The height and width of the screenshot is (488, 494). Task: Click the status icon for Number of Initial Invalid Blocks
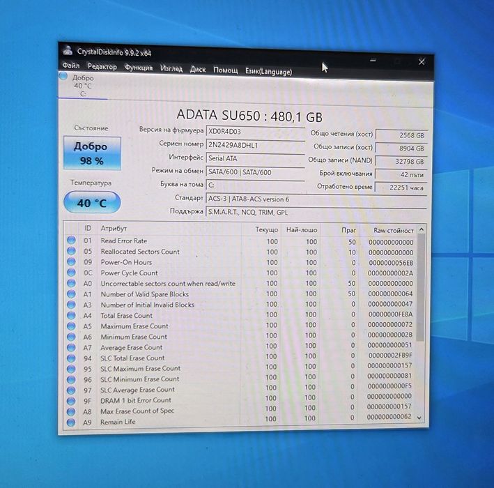72,305
